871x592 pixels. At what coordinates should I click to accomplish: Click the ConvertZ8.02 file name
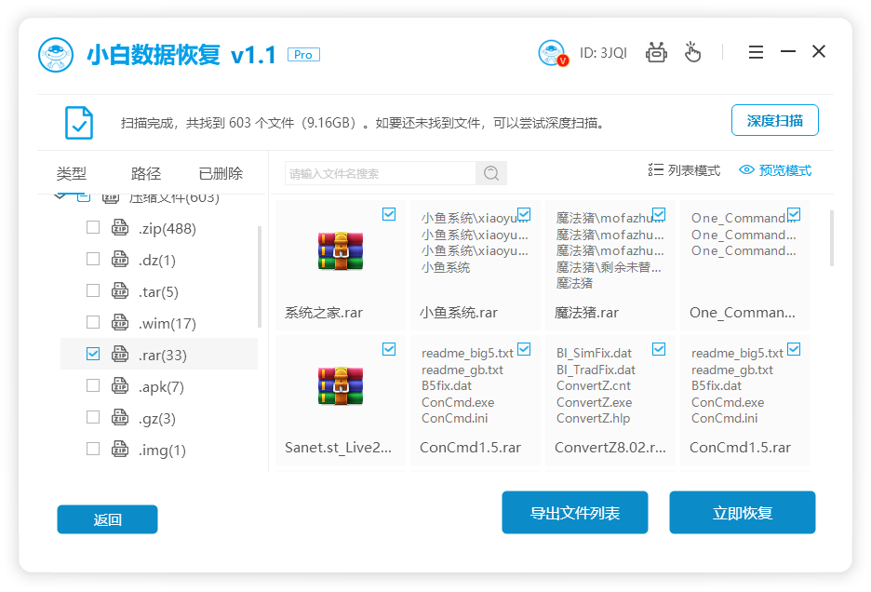(610, 448)
